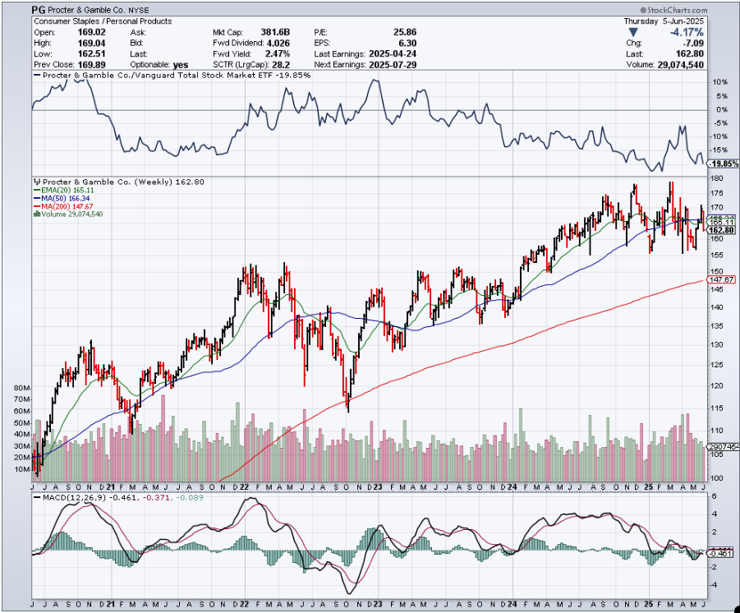
Task: Click the date Thursday 5-Jun-2025
Action: click(x=664, y=21)
